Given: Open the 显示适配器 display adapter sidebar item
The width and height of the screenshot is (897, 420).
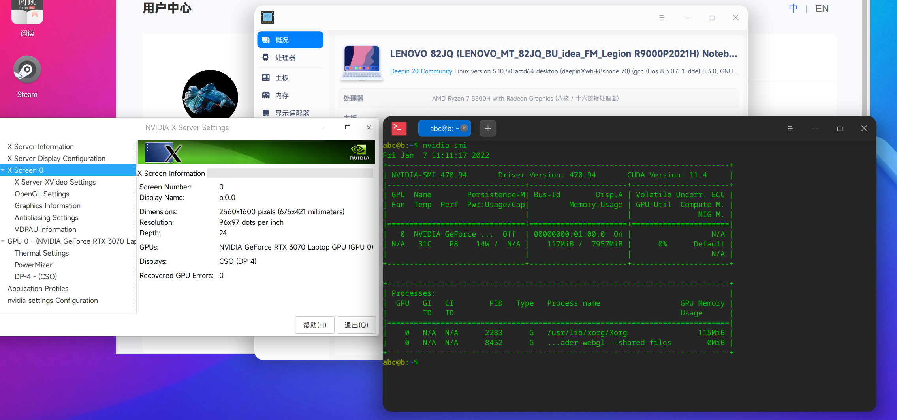Looking at the screenshot, I should point(290,113).
